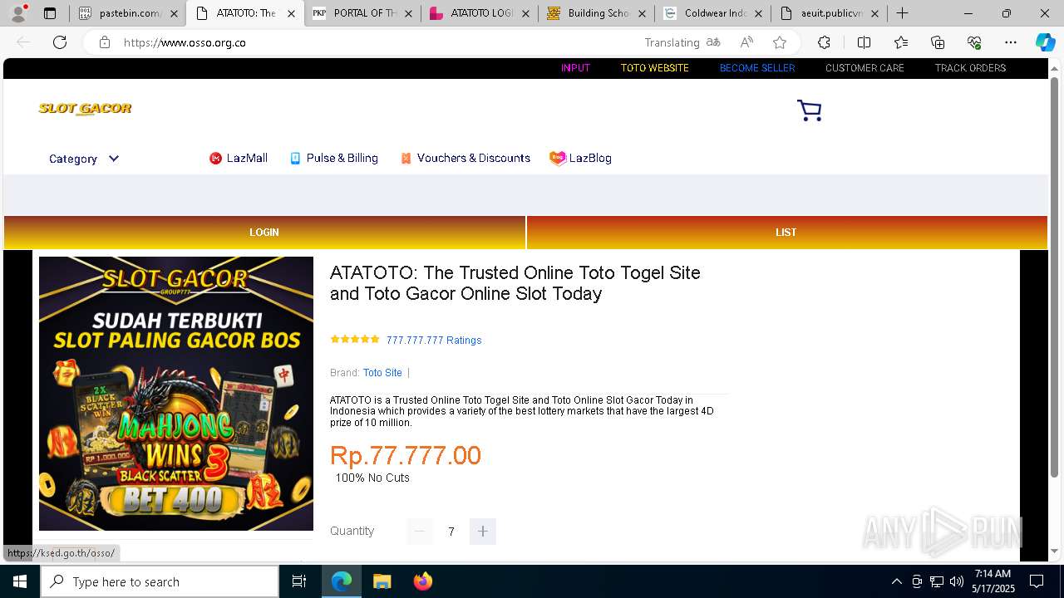Open the Toto Site brand link
The width and height of the screenshot is (1064, 598).
pyautogui.click(x=382, y=373)
